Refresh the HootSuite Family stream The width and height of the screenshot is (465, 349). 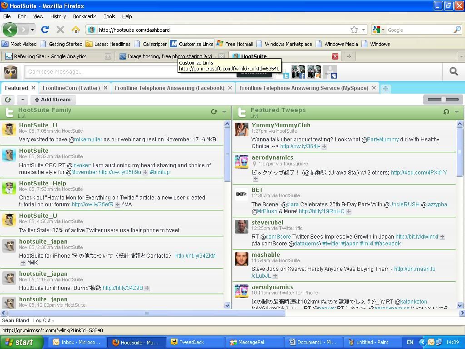click(214, 111)
